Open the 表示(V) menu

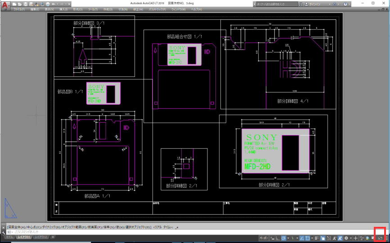pyautogui.click(x=49, y=9)
